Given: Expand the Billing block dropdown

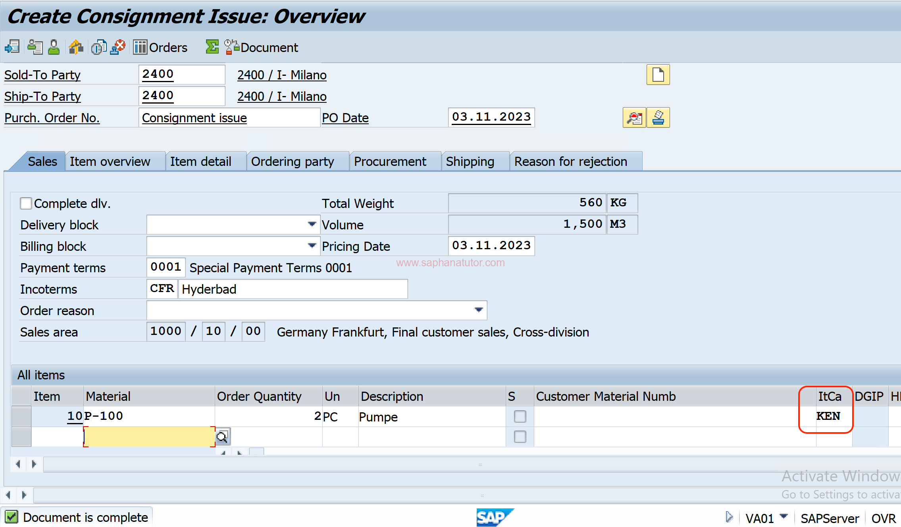Looking at the screenshot, I should 312,245.
